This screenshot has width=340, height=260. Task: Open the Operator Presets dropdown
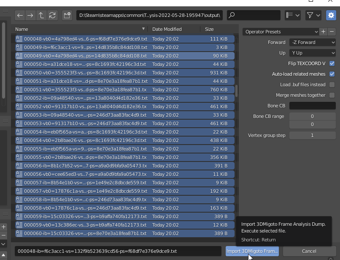coord(281,32)
